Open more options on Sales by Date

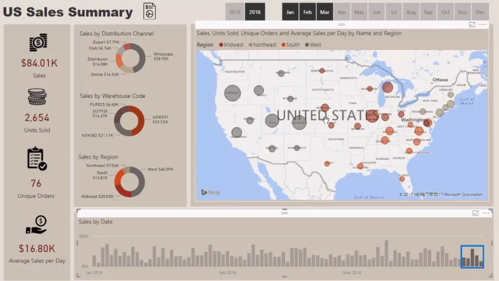coord(486,213)
